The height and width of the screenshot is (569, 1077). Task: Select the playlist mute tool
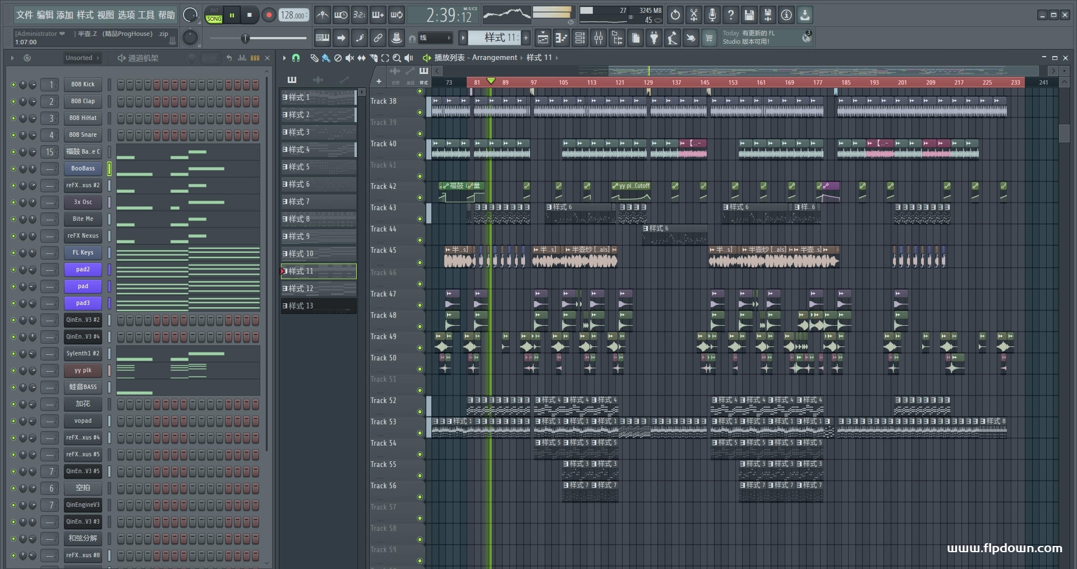(x=349, y=58)
